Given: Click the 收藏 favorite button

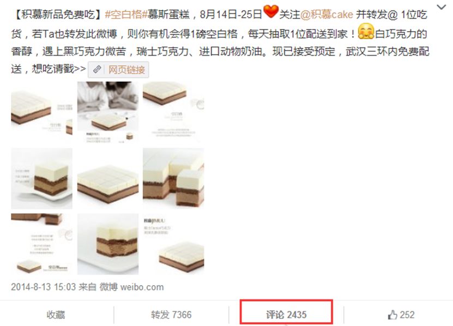Looking at the screenshot, I should point(56,315).
